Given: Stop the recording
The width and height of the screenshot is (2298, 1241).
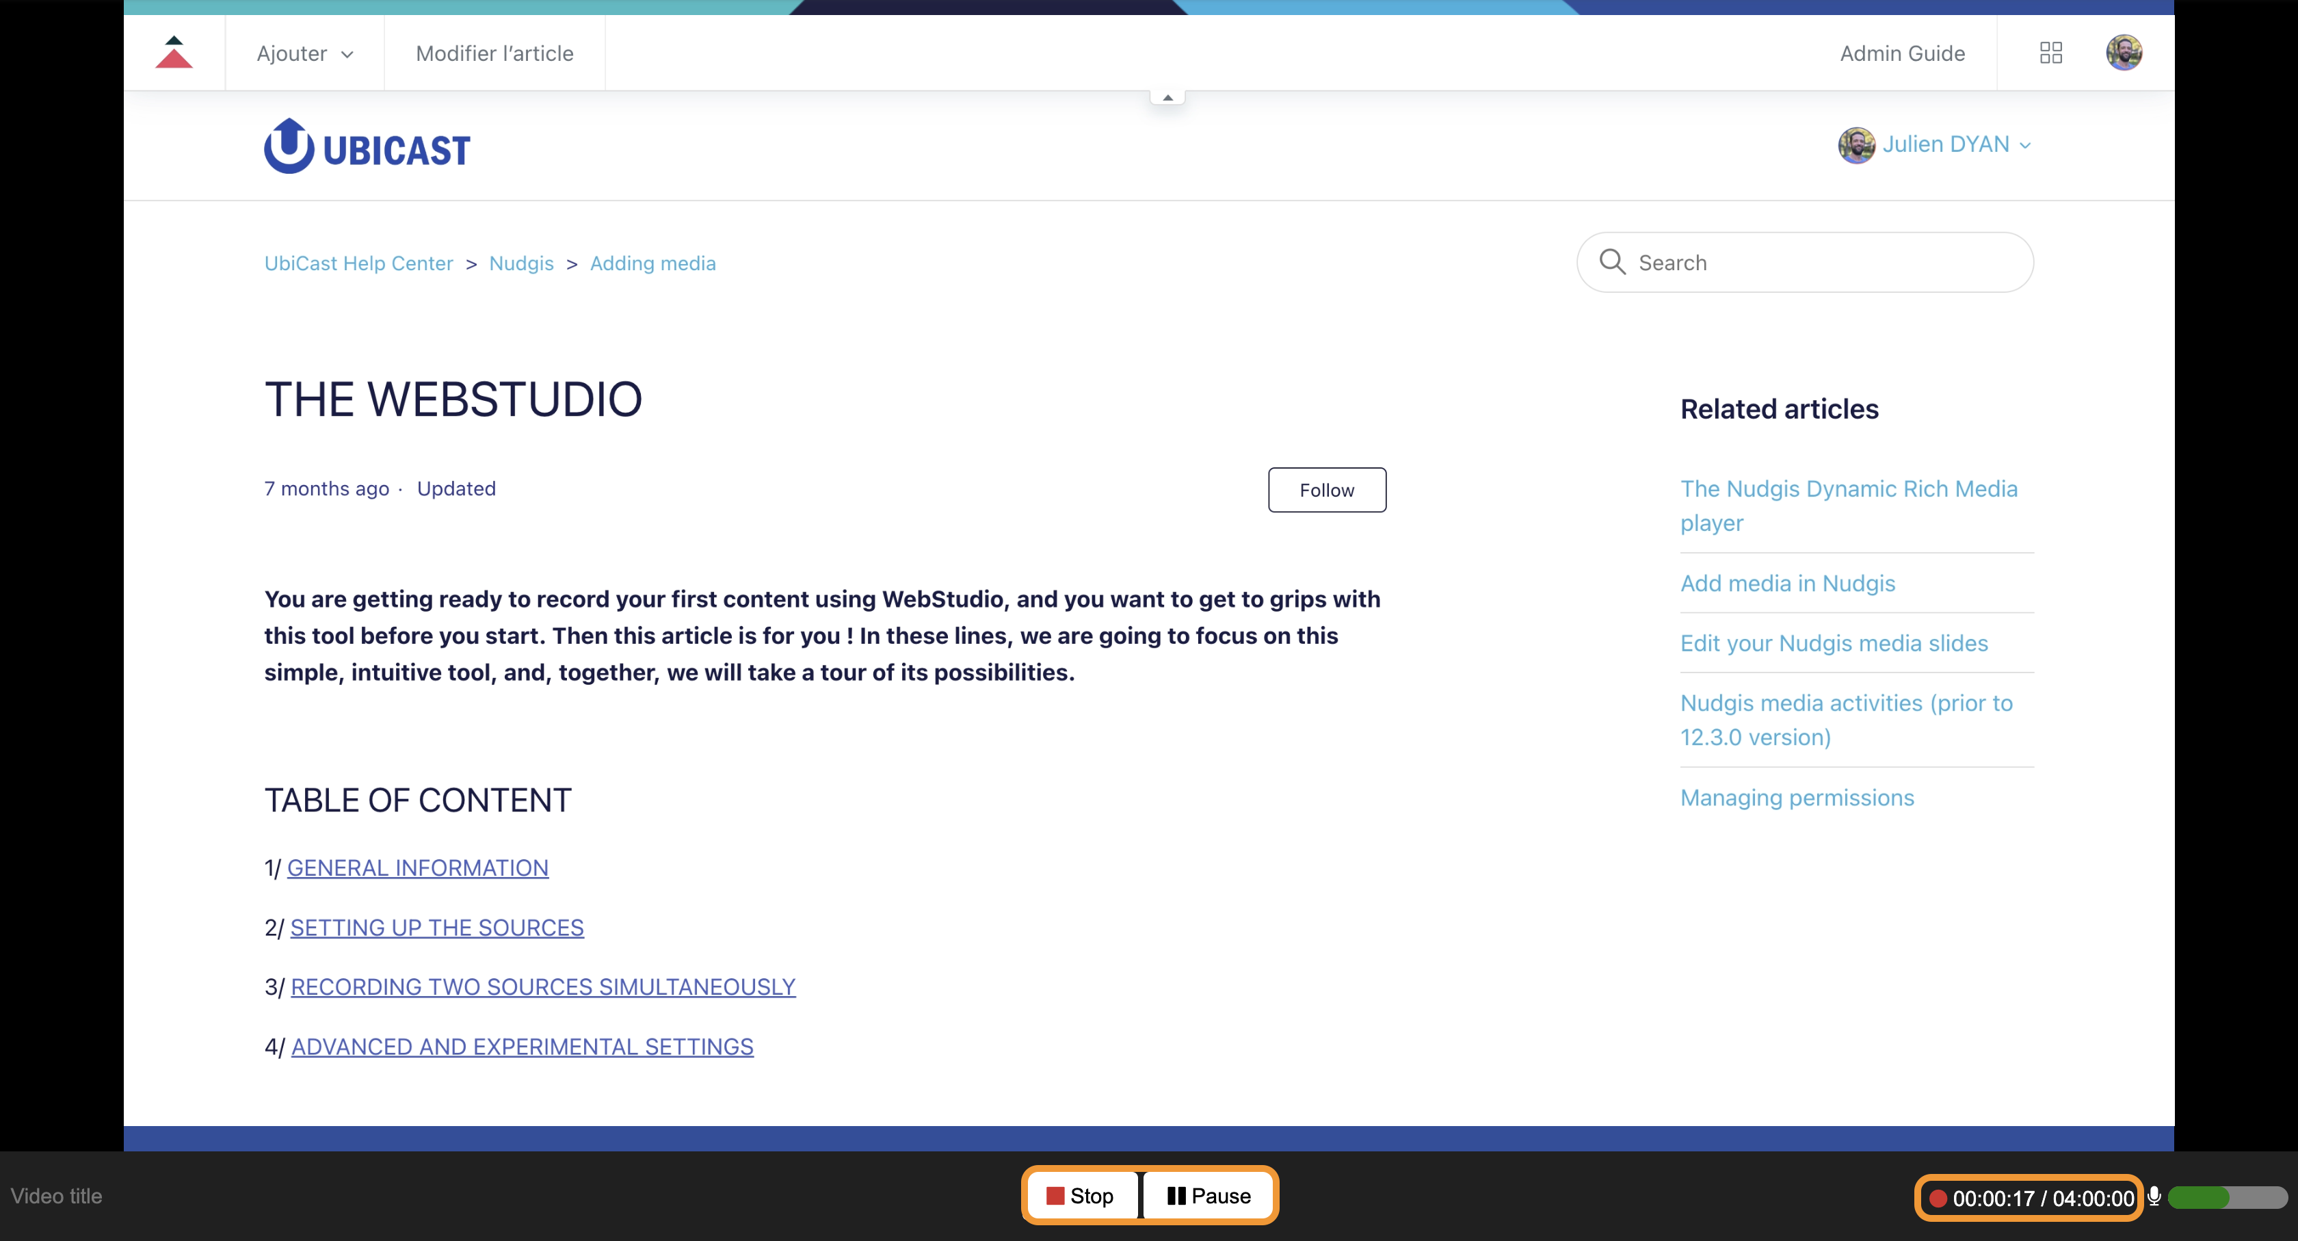Looking at the screenshot, I should coord(1081,1195).
